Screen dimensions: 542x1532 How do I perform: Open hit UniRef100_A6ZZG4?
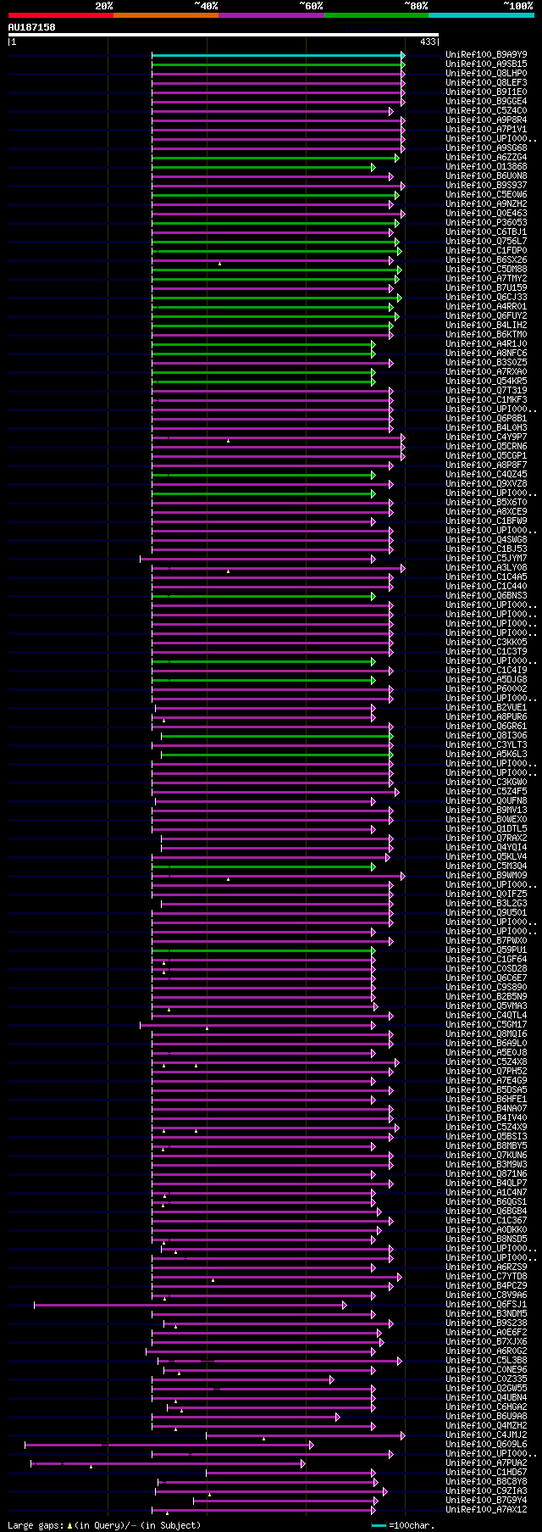tap(486, 158)
